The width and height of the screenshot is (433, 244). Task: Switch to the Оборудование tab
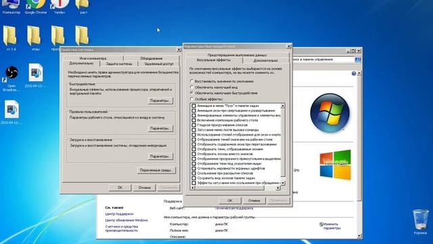152,58
